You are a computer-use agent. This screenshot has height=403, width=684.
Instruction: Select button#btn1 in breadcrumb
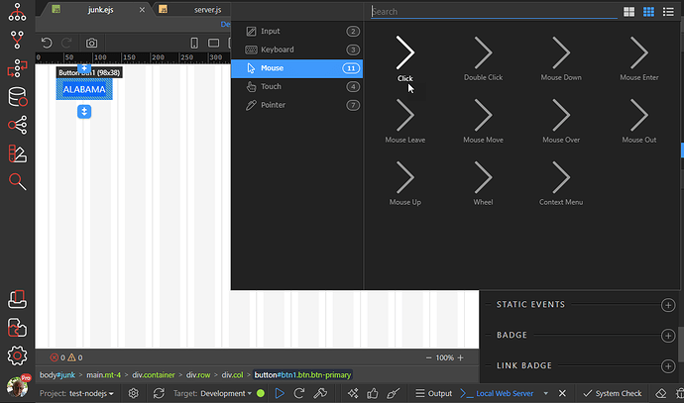[302, 375]
